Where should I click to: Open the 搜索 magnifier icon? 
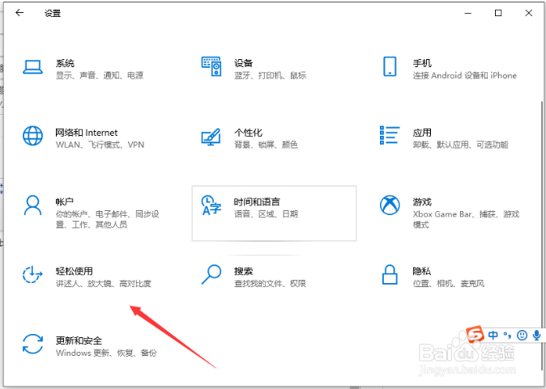[x=211, y=274]
